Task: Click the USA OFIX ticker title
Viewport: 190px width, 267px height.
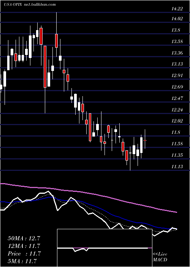Action: pyautogui.click(x=13, y=5)
